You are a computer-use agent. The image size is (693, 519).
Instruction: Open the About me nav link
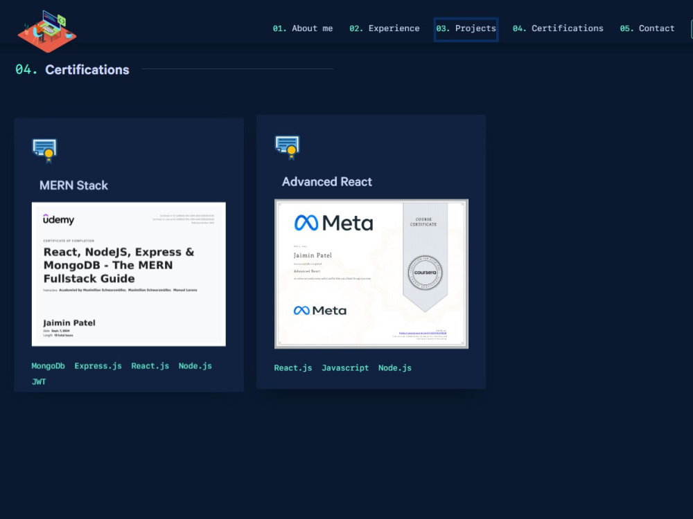pyautogui.click(x=303, y=28)
